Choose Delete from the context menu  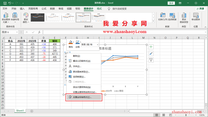point(84,56)
